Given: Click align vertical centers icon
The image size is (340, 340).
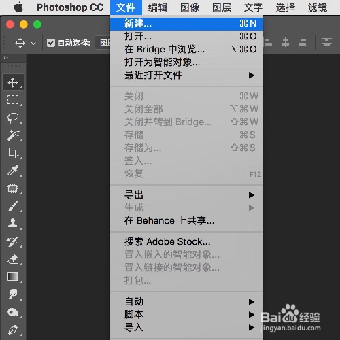Looking at the screenshot, I should pos(285,42).
